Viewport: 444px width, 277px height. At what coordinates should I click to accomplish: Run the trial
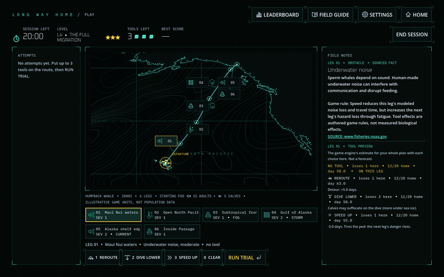coord(245,258)
